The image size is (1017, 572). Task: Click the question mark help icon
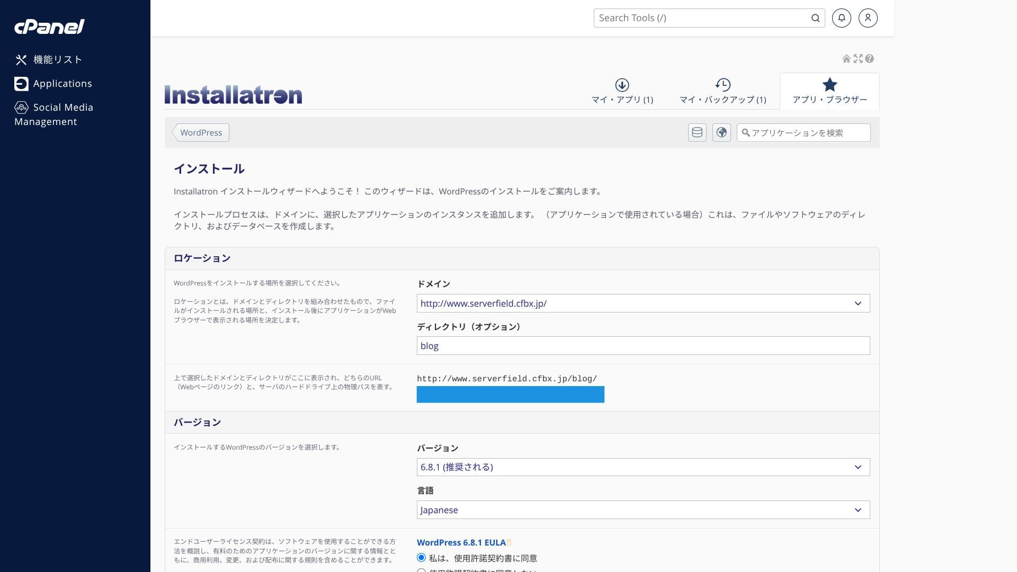coord(870,59)
